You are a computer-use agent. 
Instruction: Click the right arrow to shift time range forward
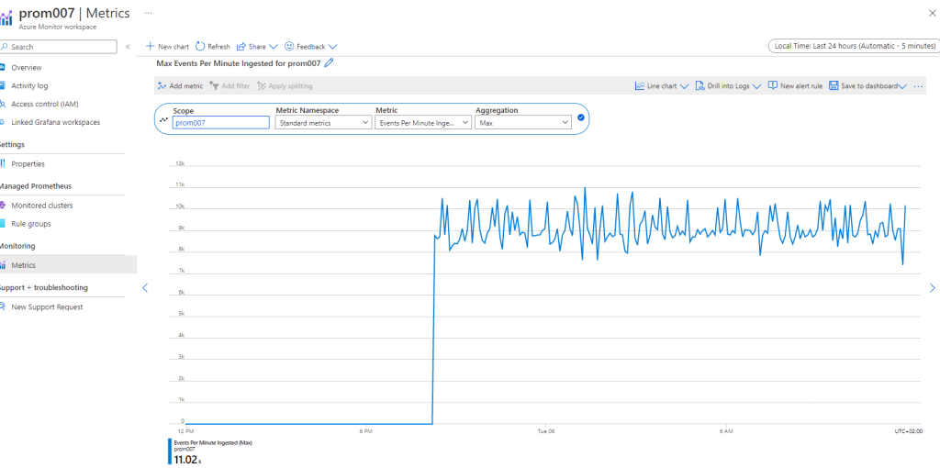933,288
